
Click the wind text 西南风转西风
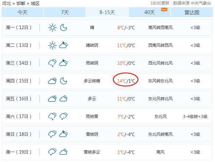(x=160, y=45)
